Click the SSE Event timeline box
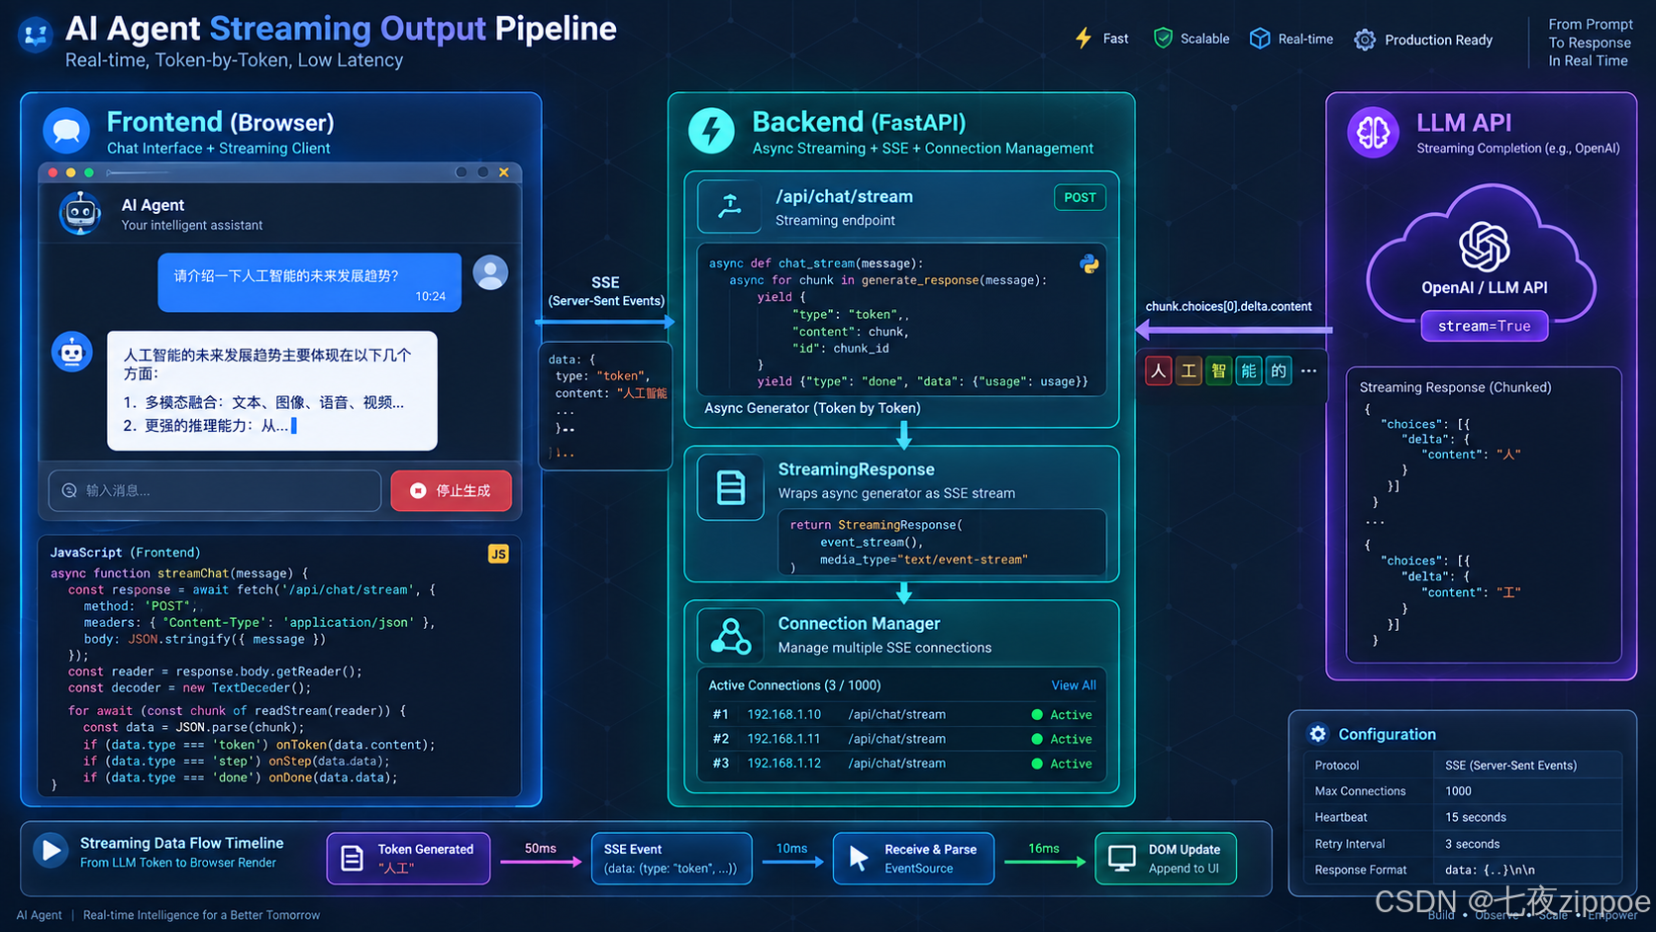Screen dimensions: 1656x932 coord(671,858)
